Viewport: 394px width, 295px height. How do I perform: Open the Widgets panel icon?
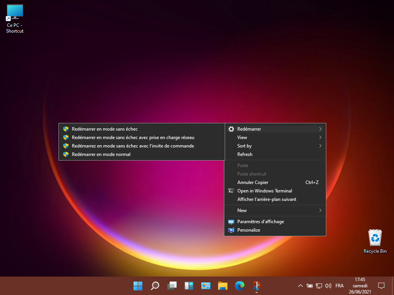pos(189,286)
